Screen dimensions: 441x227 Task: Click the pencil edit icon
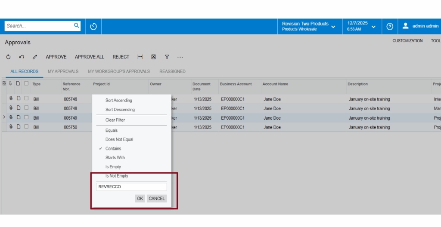(x=35, y=57)
